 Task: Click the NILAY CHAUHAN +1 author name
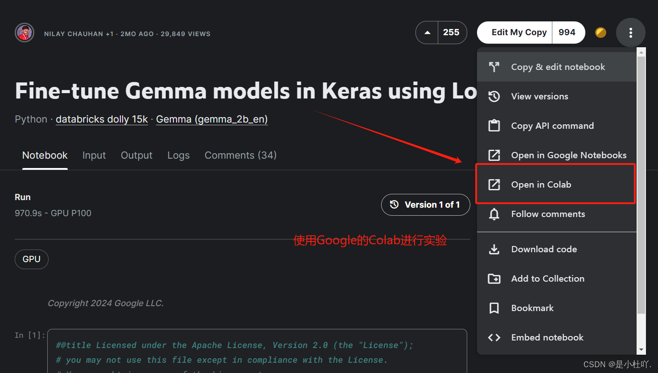(x=78, y=34)
